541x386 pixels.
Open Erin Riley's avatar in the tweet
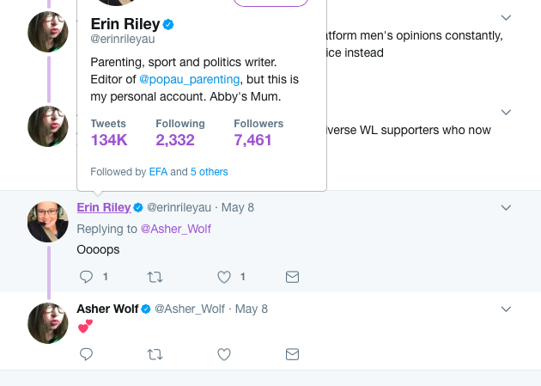click(48, 222)
